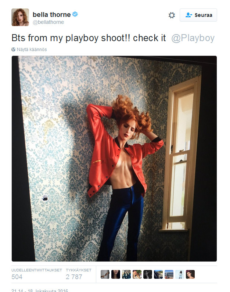The height and width of the screenshot is (292, 230).
Task: View the 504 retweets count
Action: [17, 277]
